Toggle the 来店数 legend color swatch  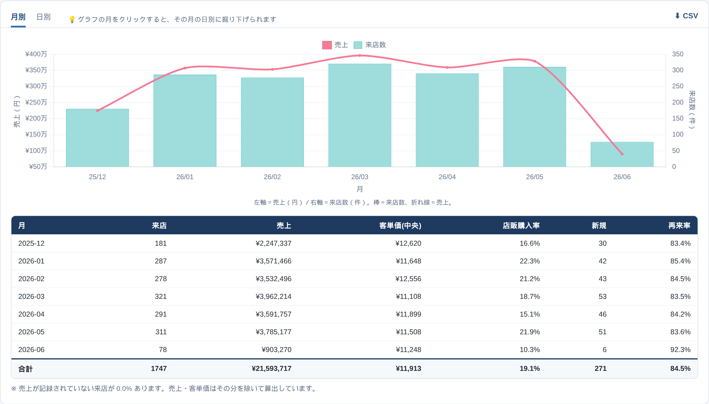pyautogui.click(x=358, y=45)
